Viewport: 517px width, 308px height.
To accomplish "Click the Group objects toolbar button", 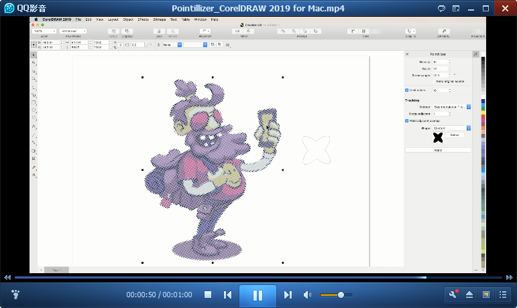I will pos(113,31).
